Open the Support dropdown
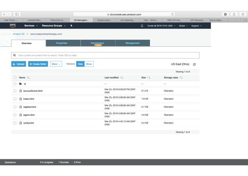This screenshot has width=248, height=176. [x=197, y=26]
